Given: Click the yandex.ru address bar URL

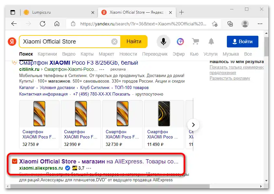Looking at the screenshot, I should 143,24.
